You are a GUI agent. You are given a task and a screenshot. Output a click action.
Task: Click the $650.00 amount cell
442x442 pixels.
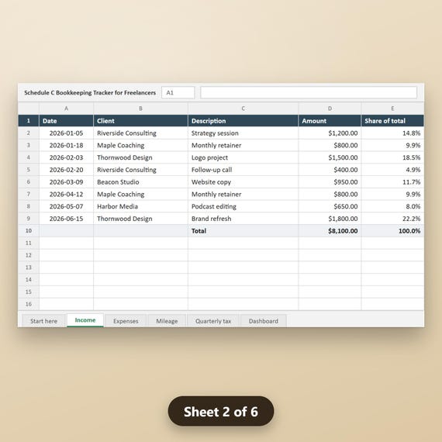pyautogui.click(x=330, y=206)
